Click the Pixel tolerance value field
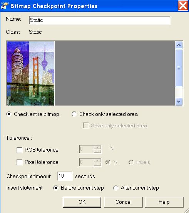The image size is (189, 213). coord(86,162)
